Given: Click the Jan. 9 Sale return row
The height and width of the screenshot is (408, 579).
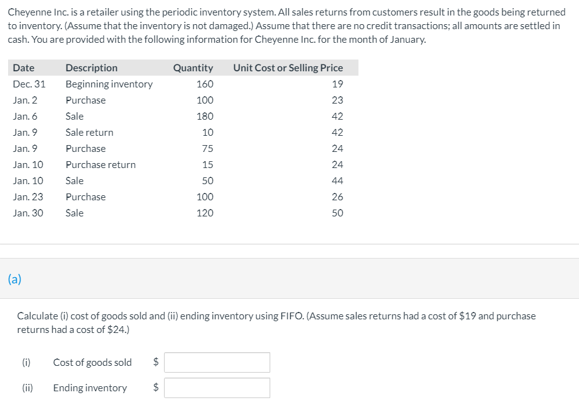Looking at the screenshot, I should 89,132.
